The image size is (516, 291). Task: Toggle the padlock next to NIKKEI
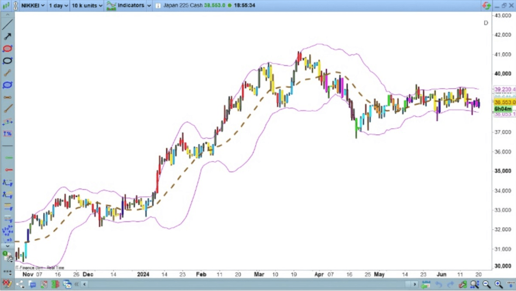tap(16, 5)
